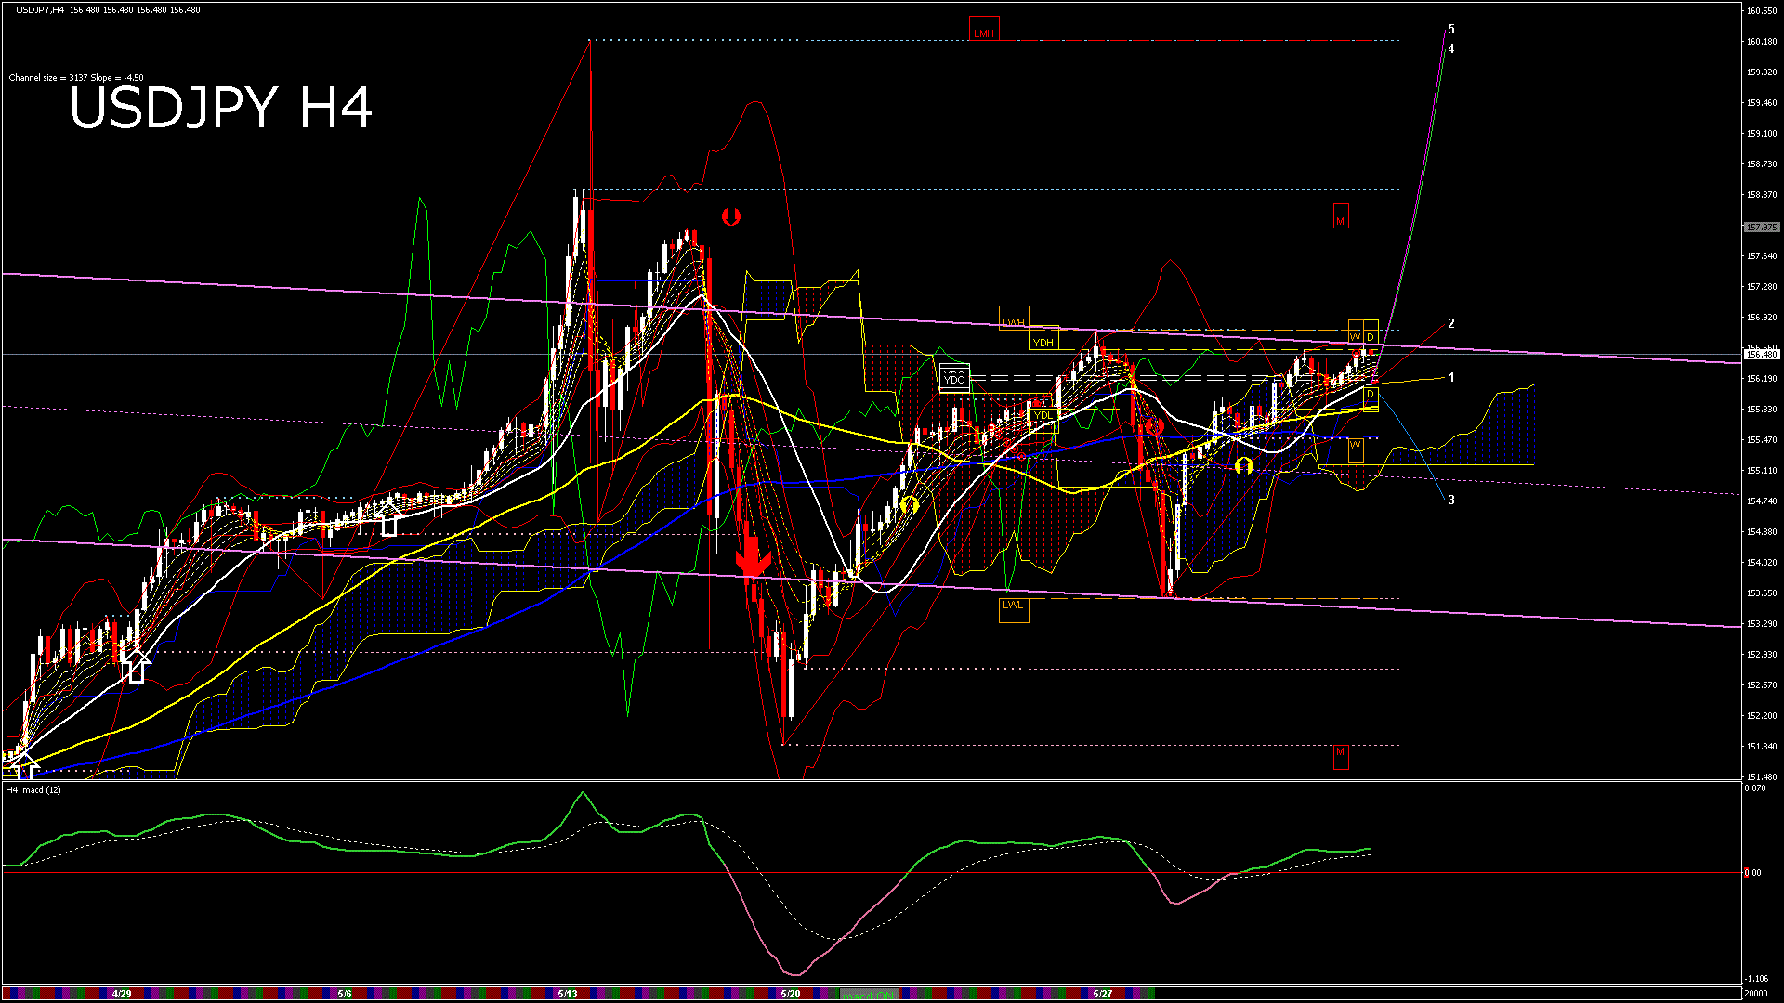Viewport: 1784px width, 1003px height.
Task: Click the LMH level label at the top
Action: tap(984, 29)
